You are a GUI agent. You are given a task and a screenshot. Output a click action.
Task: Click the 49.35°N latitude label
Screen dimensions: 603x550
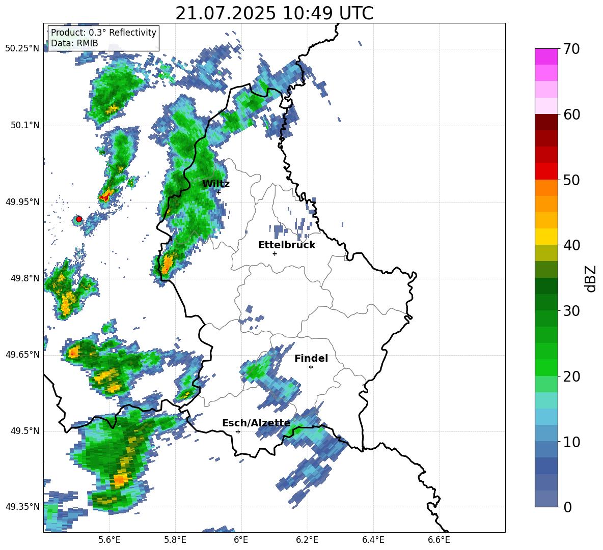coord(22,507)
